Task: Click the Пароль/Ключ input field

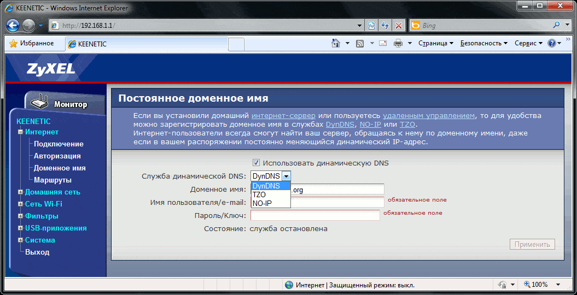Action: (315, 215)
